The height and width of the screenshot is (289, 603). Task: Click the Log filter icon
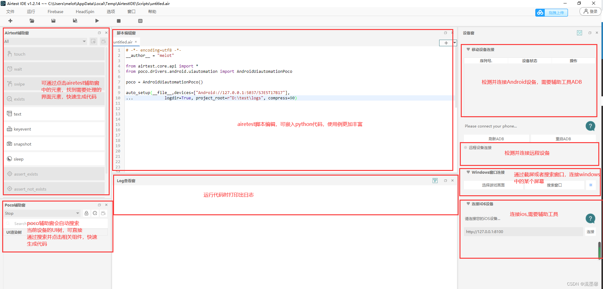(435, 181)
